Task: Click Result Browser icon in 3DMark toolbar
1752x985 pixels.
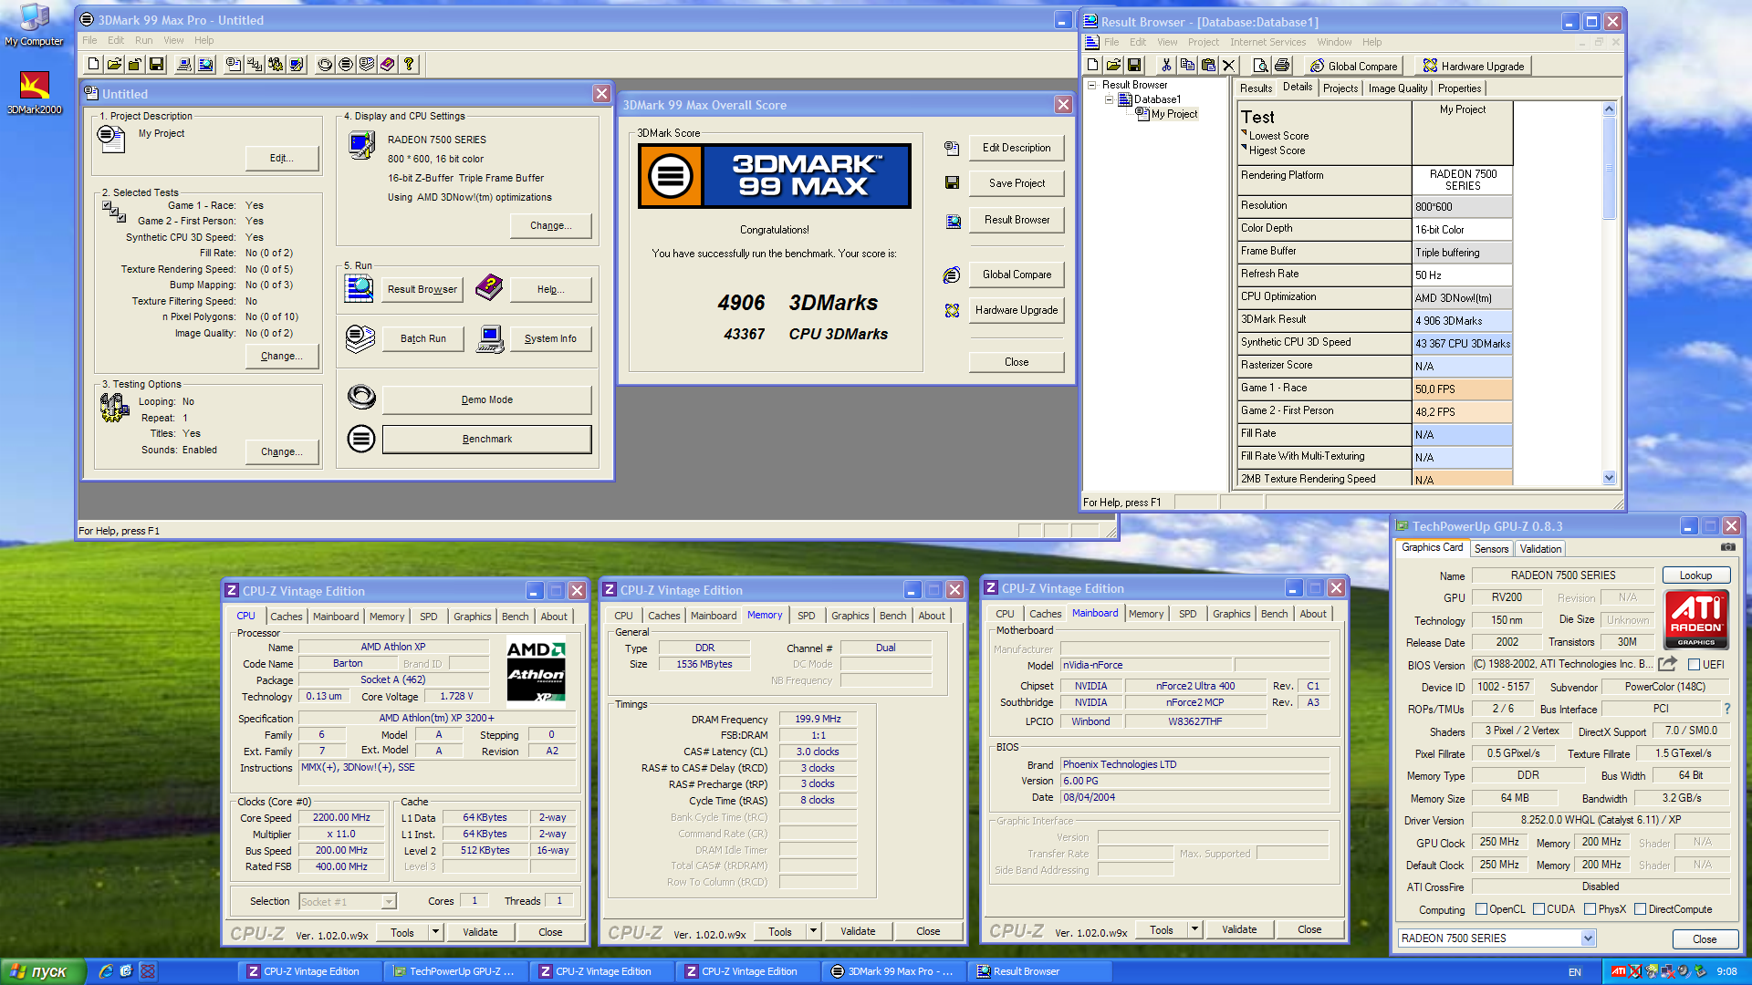Action: tap(205, 64)
